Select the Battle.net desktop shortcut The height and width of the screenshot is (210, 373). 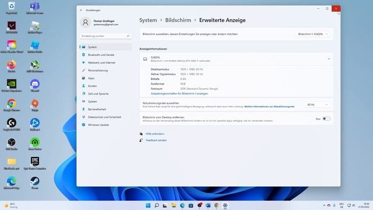pyautogui.click(x=35, y=125)
